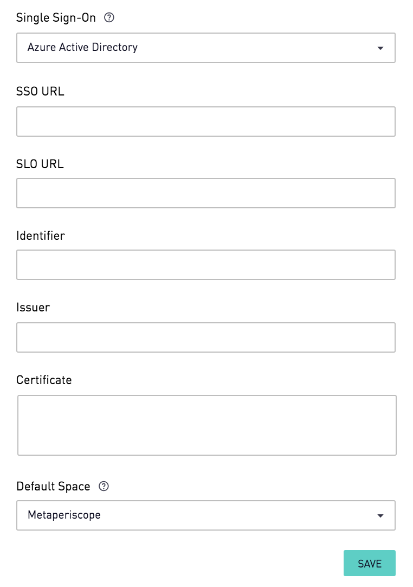Click the Issuer label text
This screenshot has height=587, width=413.
[x=33, y=308]
